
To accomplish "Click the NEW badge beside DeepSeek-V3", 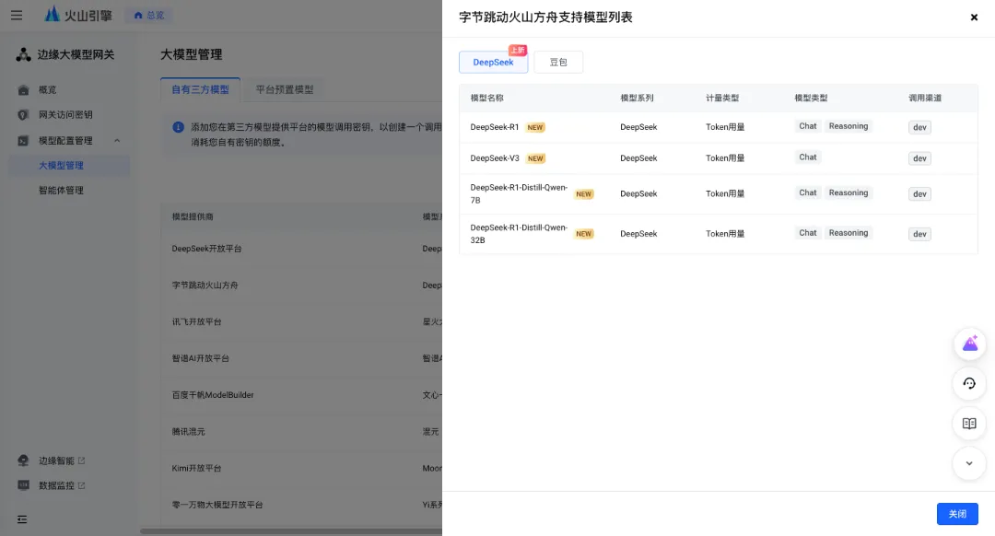I will coord(535,158).
